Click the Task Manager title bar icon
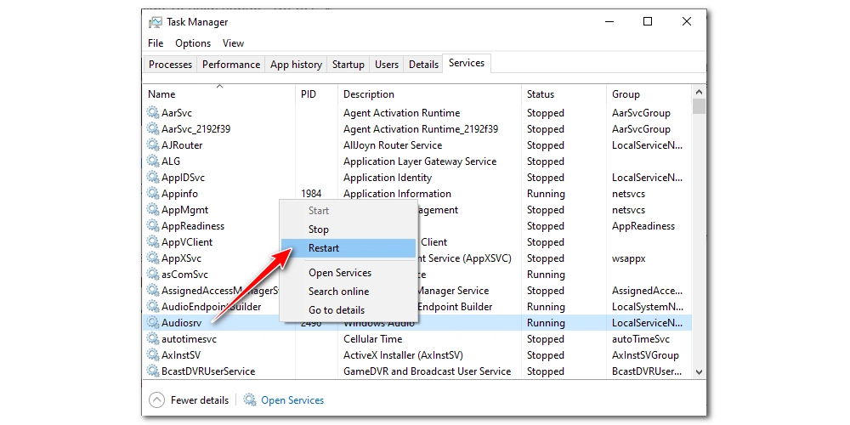 coord(156,22)
